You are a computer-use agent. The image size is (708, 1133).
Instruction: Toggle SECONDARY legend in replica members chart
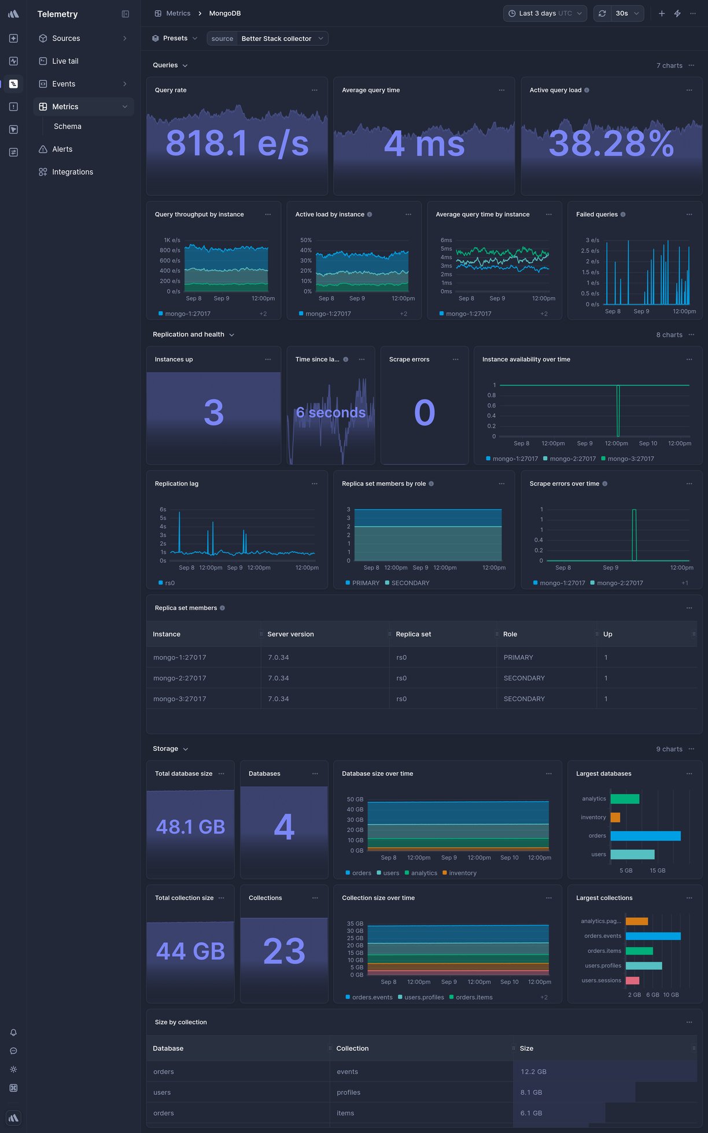407,583
